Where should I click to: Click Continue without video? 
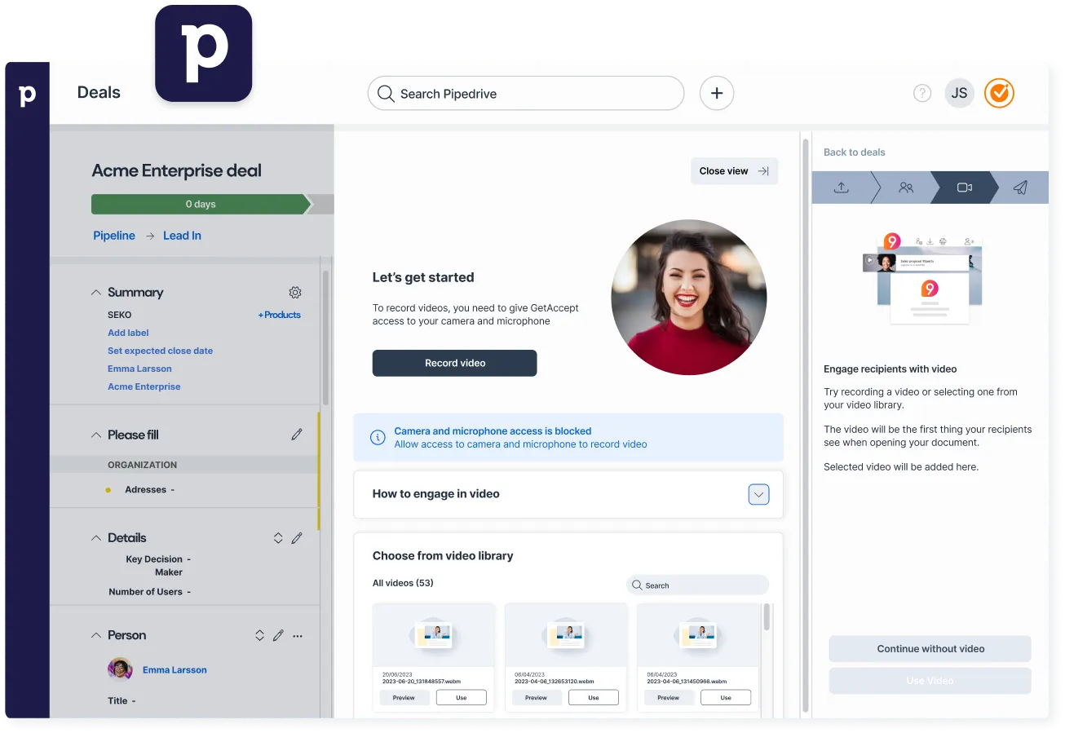click(x=930, y=649)
